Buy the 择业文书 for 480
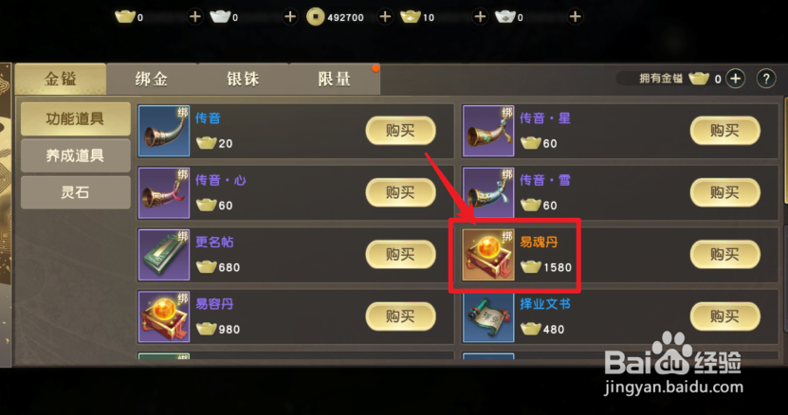The image size is (788, 415). (724, 316)
